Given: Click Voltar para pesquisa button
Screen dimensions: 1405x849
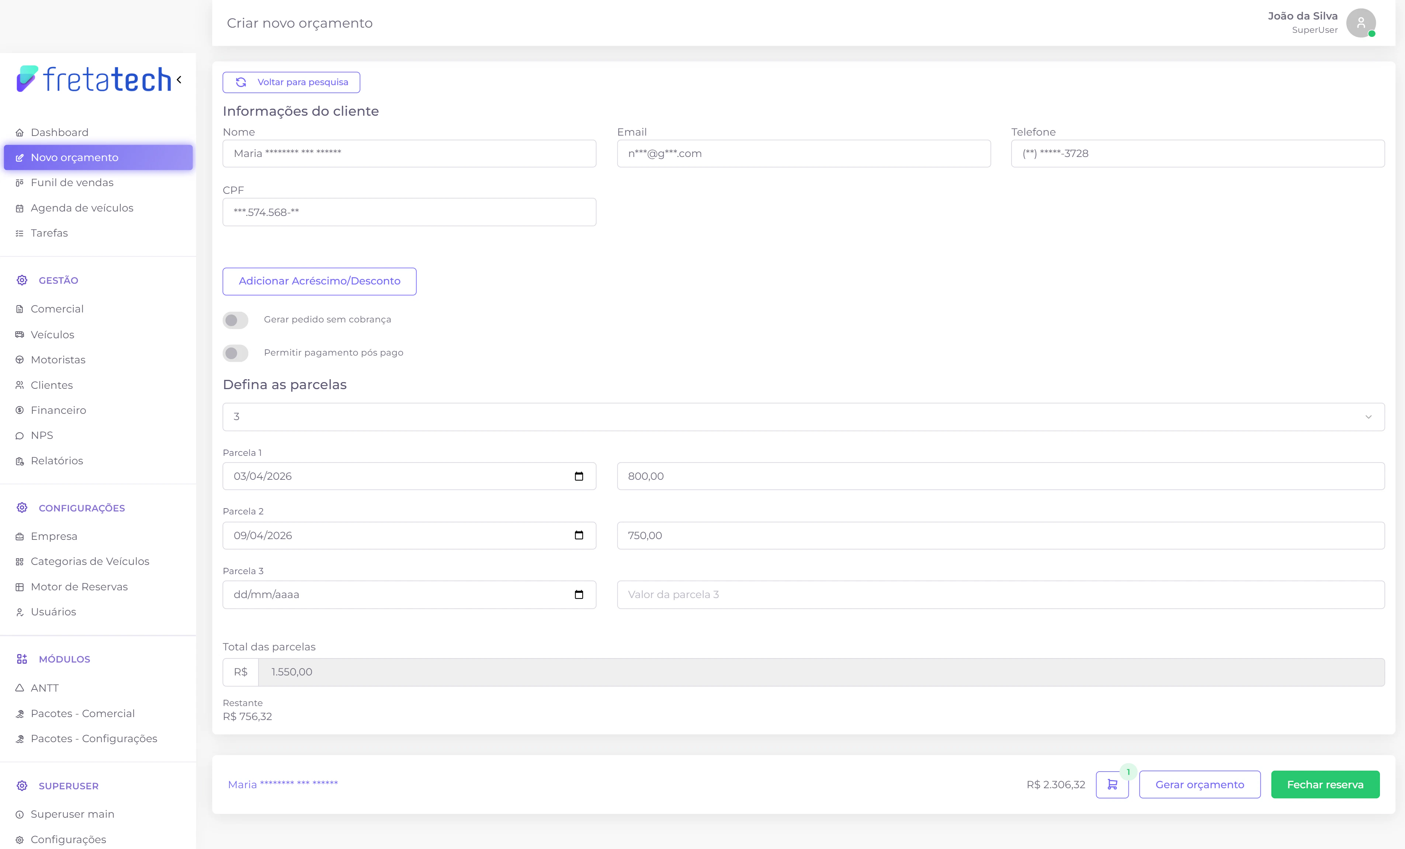Looking at the screenshot, I should tap(291, 82).
